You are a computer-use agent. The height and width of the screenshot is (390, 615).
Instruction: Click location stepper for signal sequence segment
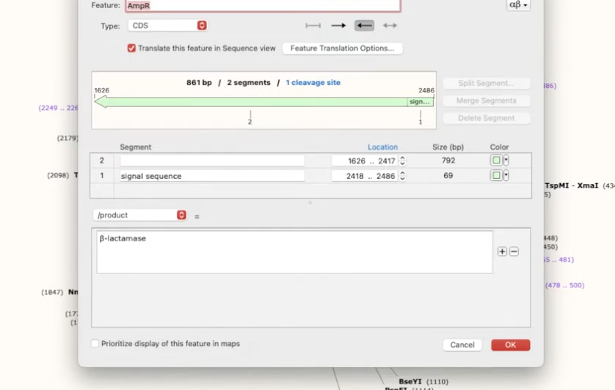402,176
